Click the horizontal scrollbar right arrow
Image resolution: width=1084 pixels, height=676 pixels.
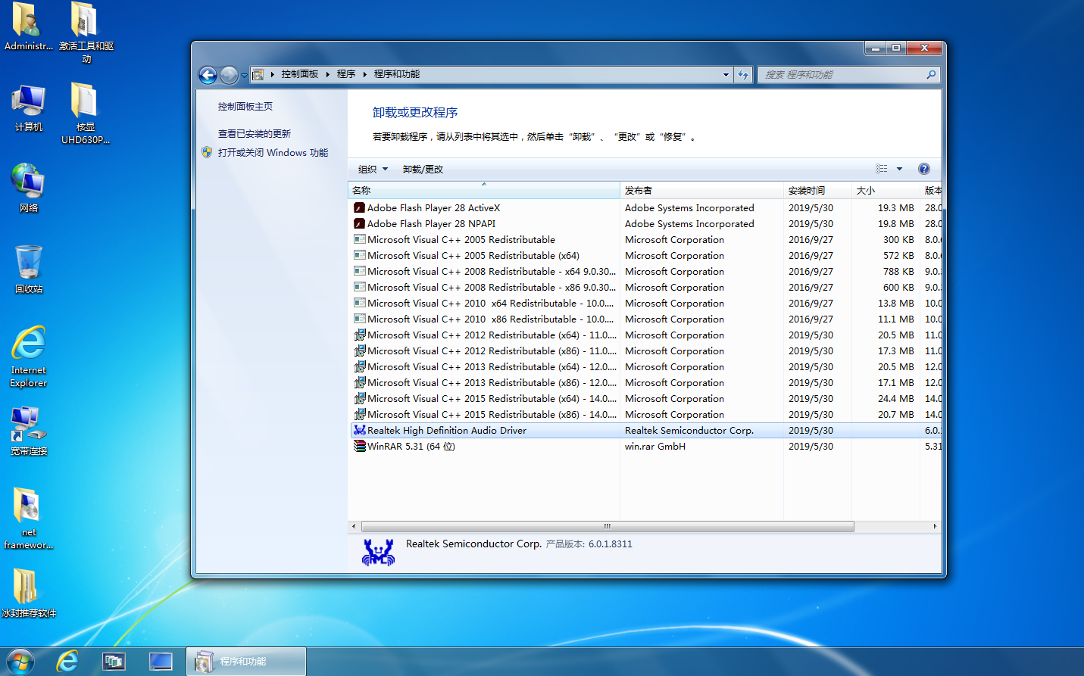pos(935,526)
